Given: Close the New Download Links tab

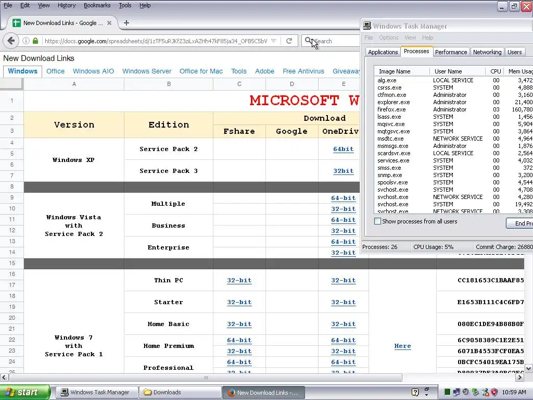Looking at the screenshot, I should tap(109, 23).
